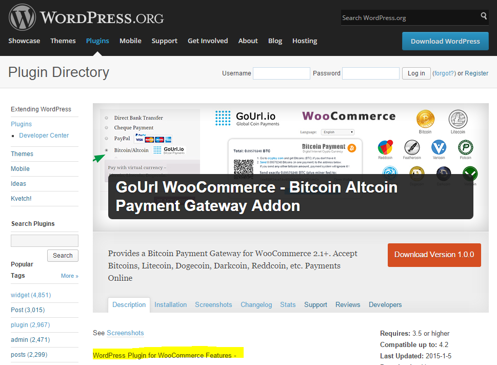Open Language dropdown in banner

[x=337, y=132]
